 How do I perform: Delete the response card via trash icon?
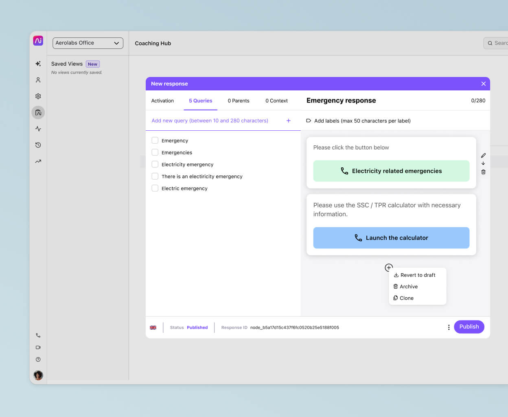(x=483, y=172)
